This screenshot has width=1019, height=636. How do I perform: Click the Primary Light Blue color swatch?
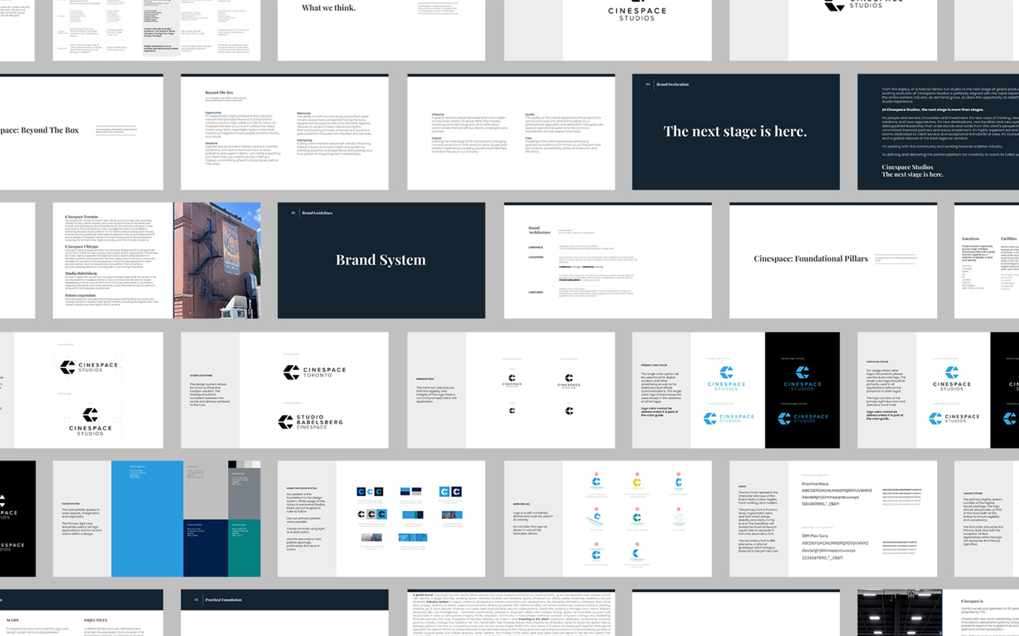[x=147, y=518]
